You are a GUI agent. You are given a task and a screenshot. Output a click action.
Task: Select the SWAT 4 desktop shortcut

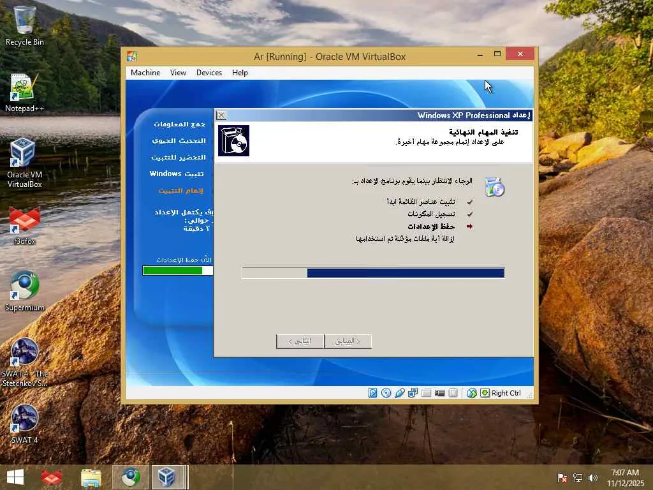(25, 424)
